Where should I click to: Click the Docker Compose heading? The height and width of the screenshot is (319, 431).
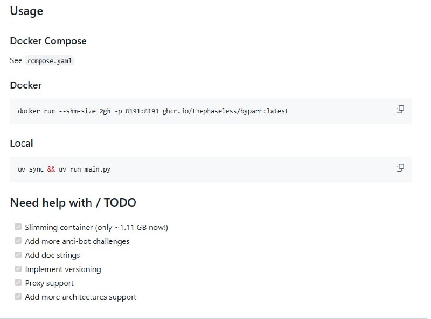click(x=48, y=41)
